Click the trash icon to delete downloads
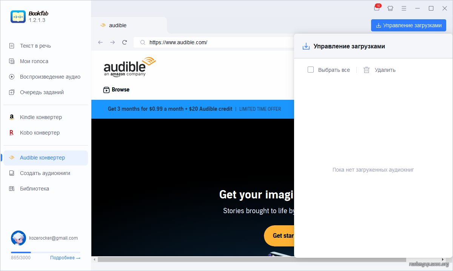The width and height of the screenshot is (453, 271). pyautogui.click(x=366, y=70)
